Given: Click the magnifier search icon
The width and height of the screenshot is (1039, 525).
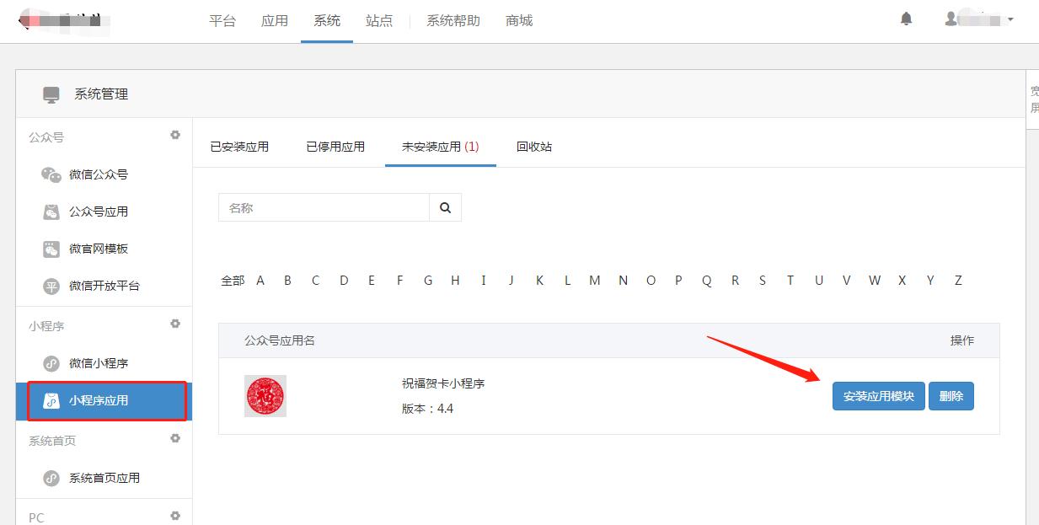Looking at the screenshot, I should (x=445, y=206).
